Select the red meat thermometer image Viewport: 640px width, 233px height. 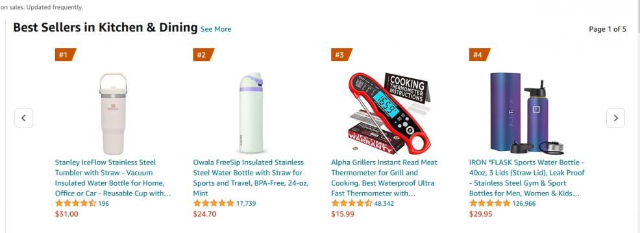[x=388, y=113]
